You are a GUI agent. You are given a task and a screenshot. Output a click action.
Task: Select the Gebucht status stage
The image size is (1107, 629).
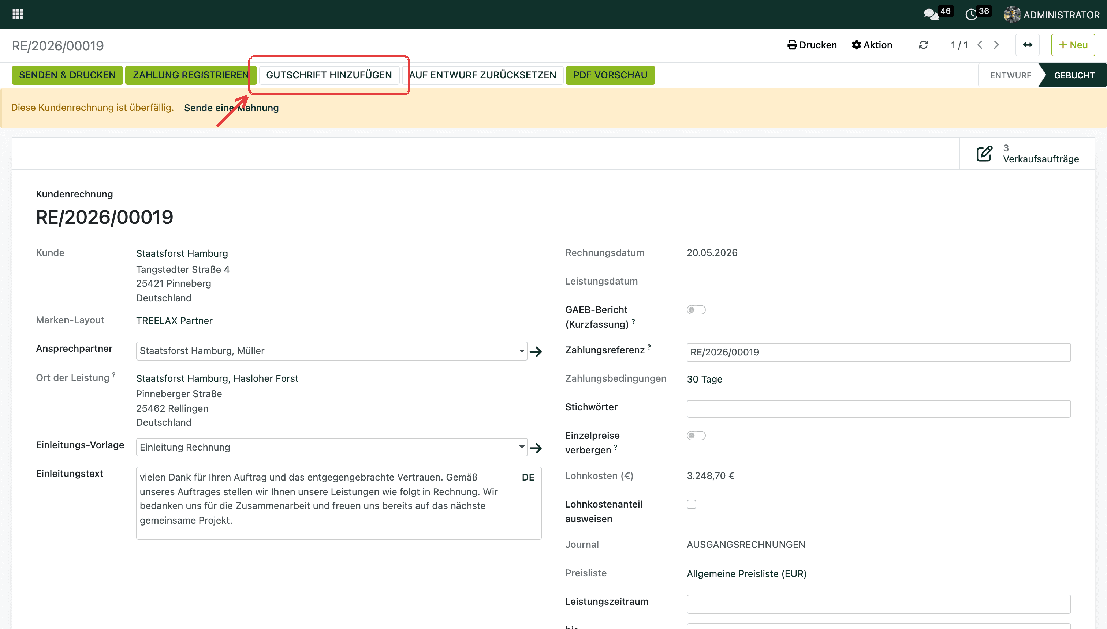click(x=1074, y=75)
